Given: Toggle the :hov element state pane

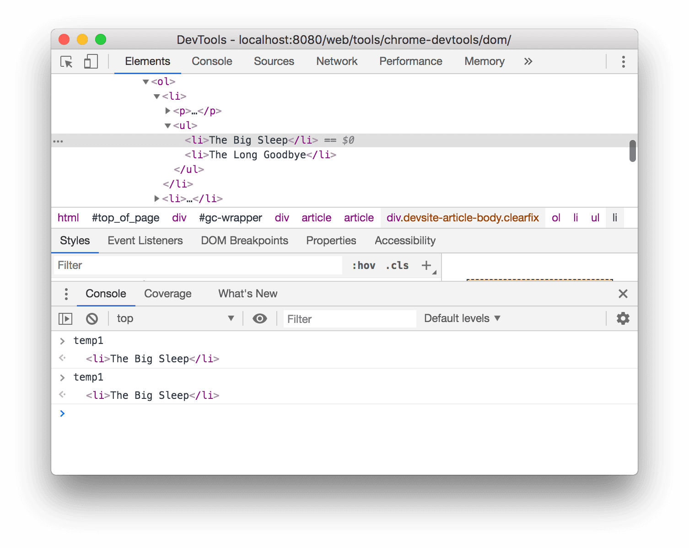Looking at the screenshot, I should click(364, 265).
